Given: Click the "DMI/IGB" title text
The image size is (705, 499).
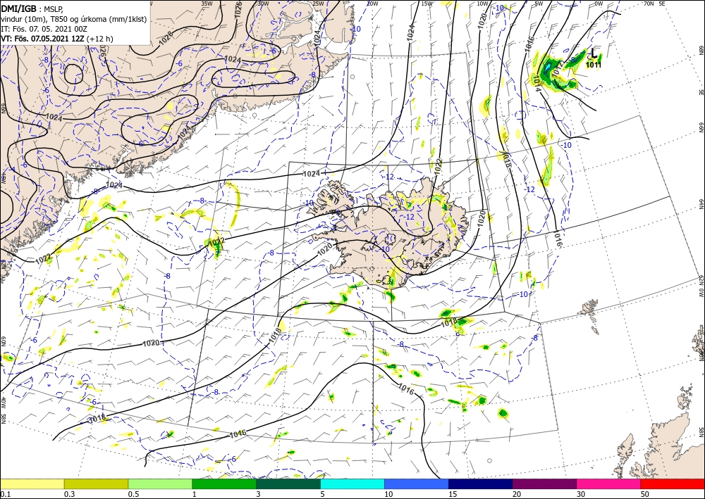Looking at the screenshot, I should pyautogui.click(x=19, y=8).
